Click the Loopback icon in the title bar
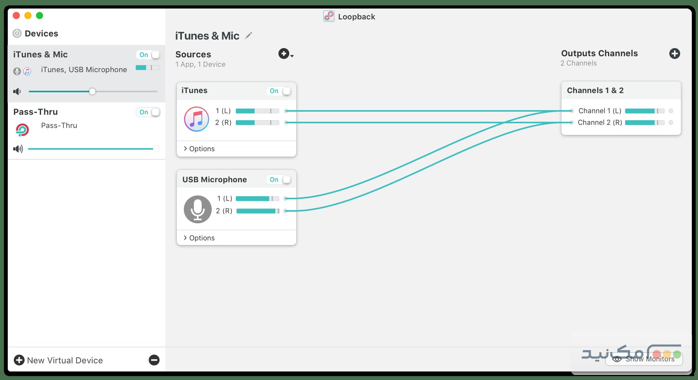 click(328, 16)
